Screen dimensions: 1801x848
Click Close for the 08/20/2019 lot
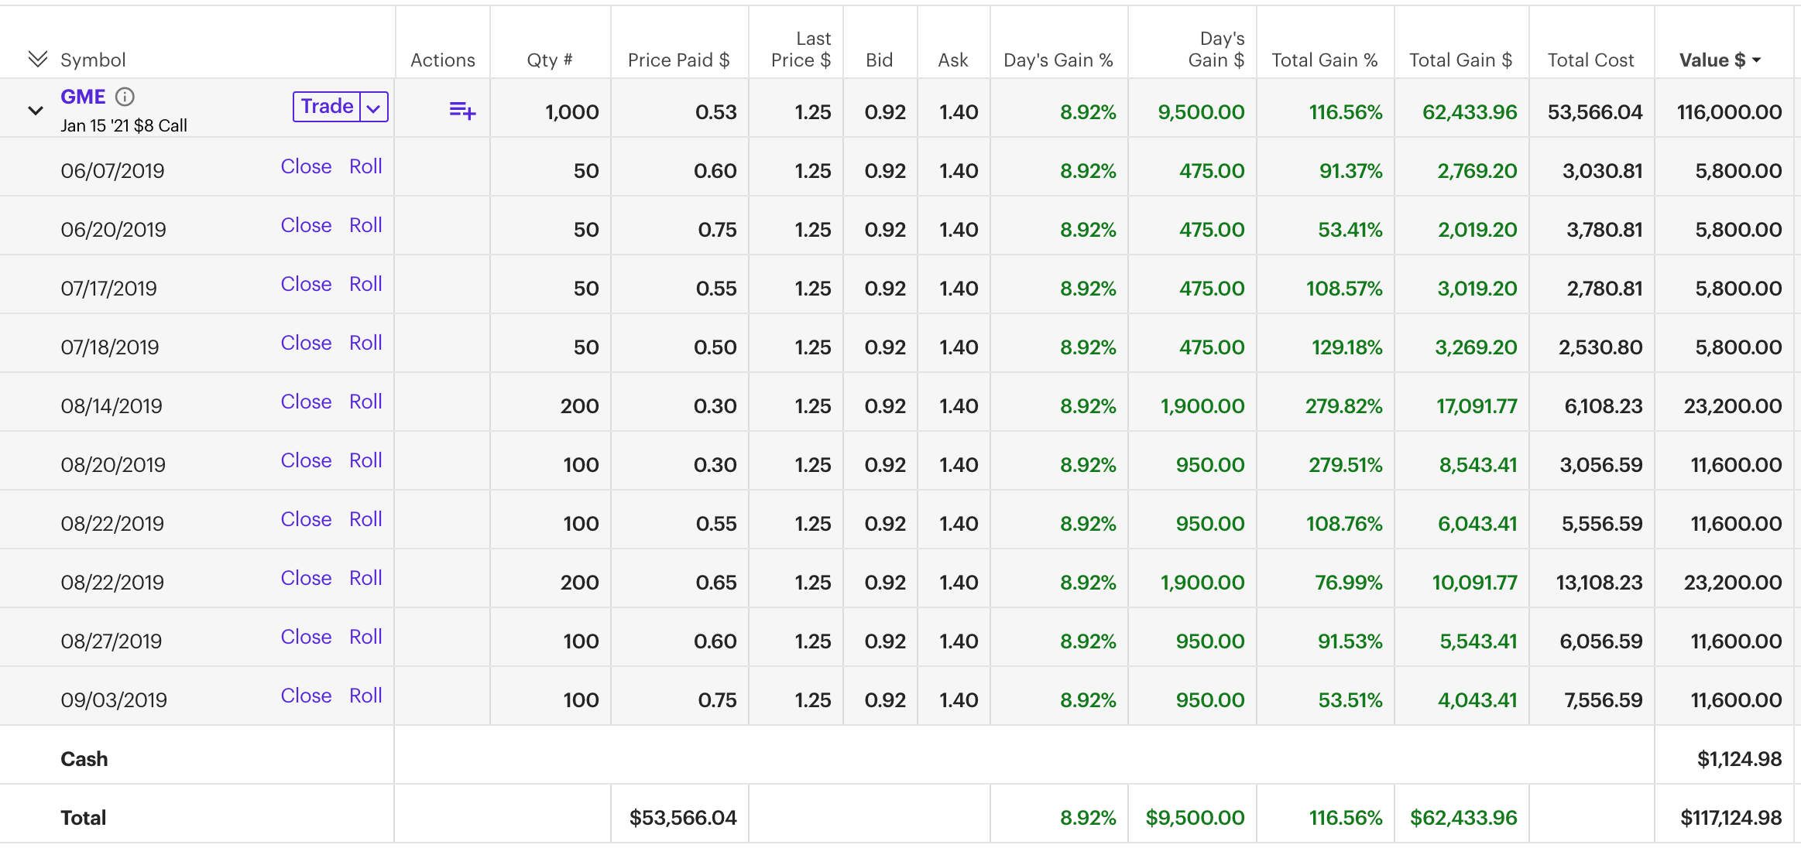[306, 460]
